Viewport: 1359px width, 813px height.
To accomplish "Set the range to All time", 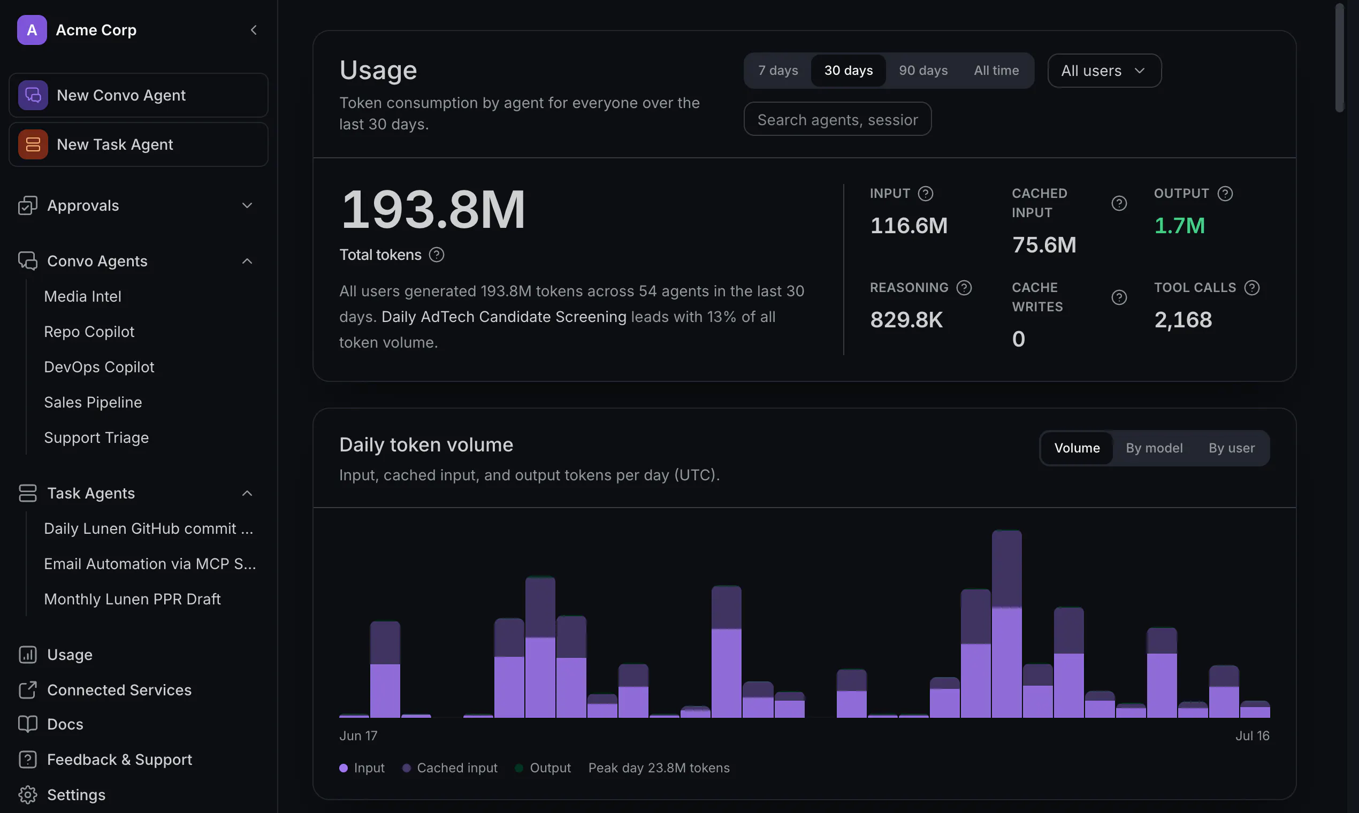I will point(996,71).
